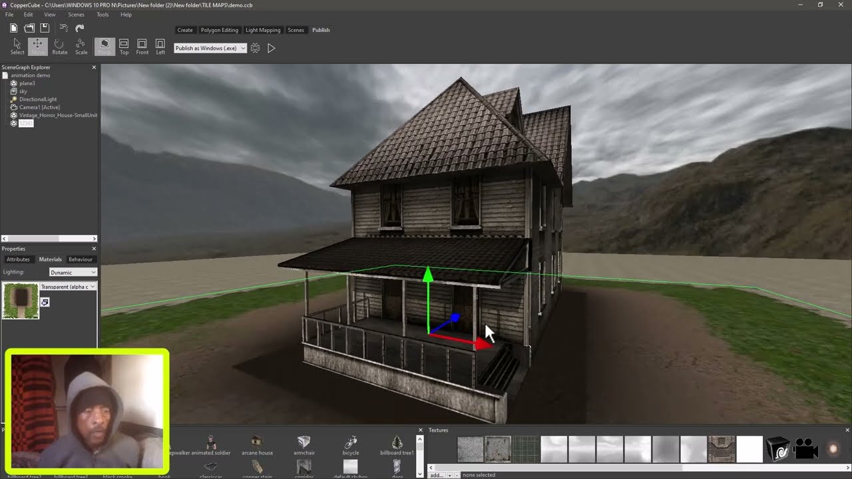Select the Camera1 [Active] node
The image size is (852, 479).
(39, 107)
